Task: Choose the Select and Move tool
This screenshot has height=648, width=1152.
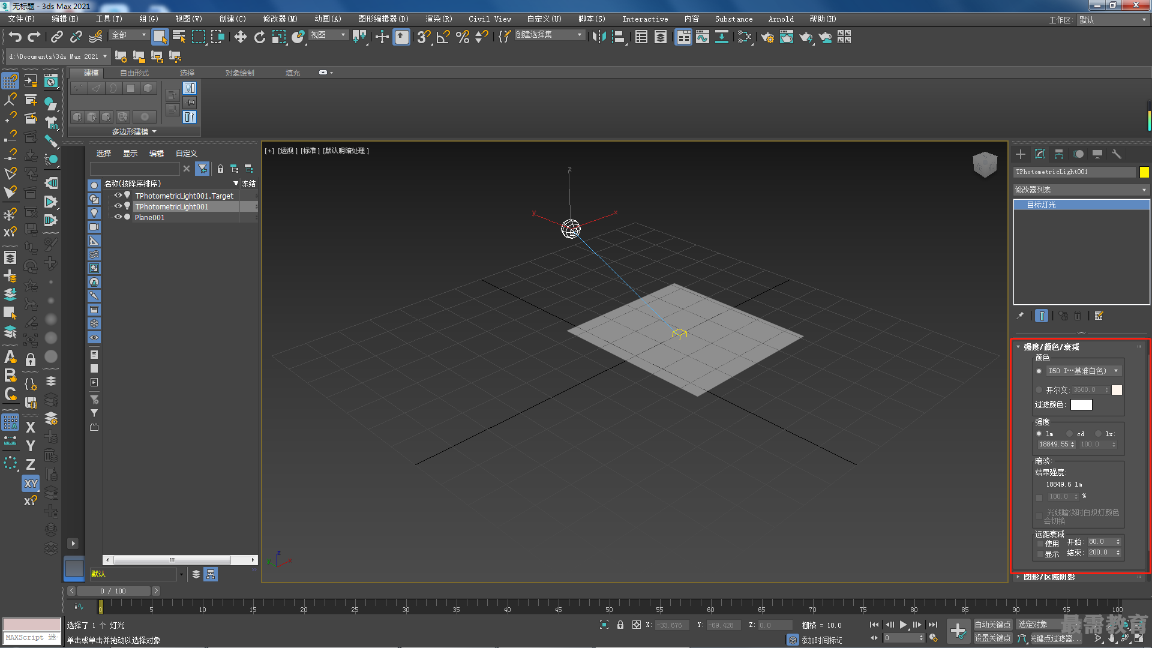Action: (241, 37)
